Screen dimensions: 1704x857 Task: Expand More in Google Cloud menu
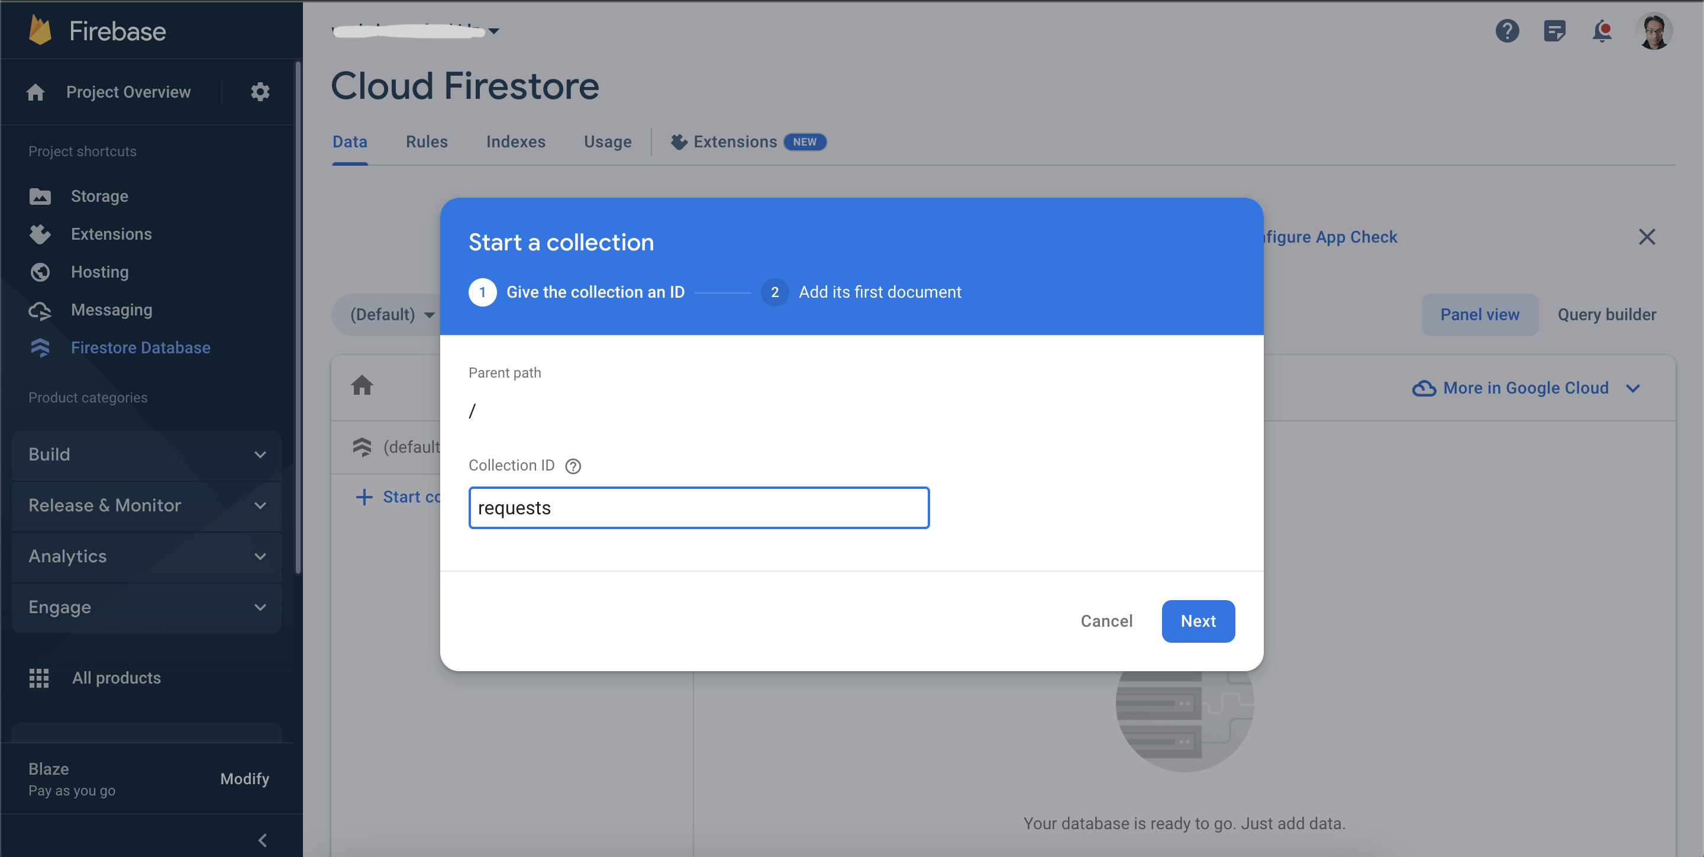(x=1525, y=388)
